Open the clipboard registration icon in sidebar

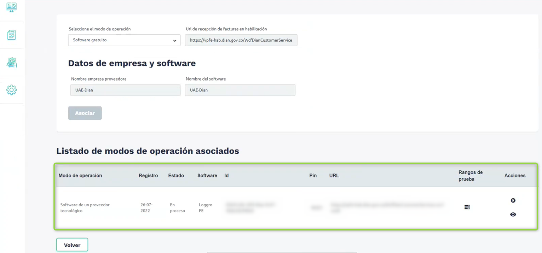coord(11,63)
